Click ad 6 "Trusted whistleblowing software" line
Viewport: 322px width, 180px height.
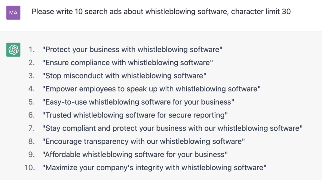pos(135,115)
